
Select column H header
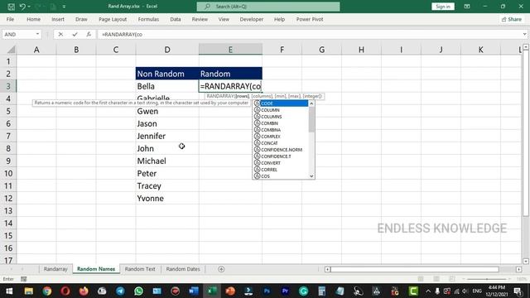pos(361,50)
